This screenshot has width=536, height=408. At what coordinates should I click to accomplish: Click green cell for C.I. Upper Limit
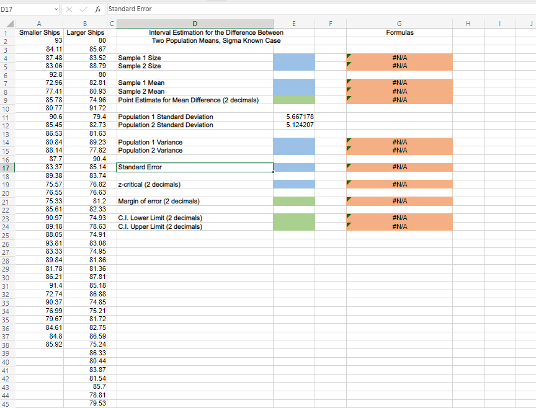coord(294,226)
